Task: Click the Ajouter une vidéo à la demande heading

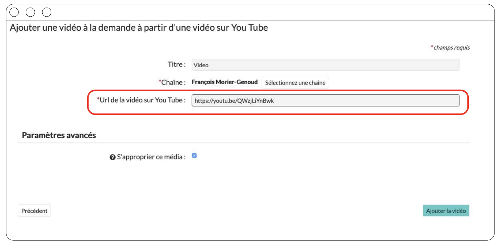Action: pos(139,27)
